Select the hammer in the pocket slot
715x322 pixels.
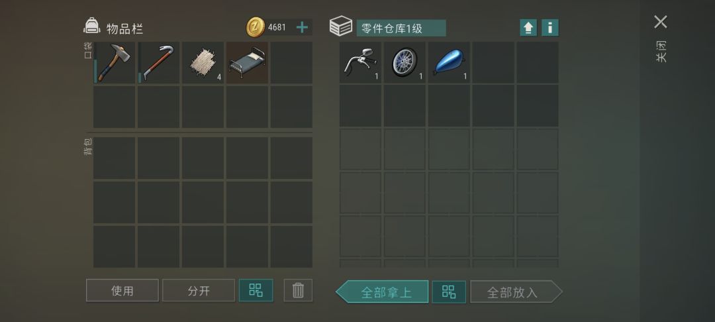tap(114, 63)
